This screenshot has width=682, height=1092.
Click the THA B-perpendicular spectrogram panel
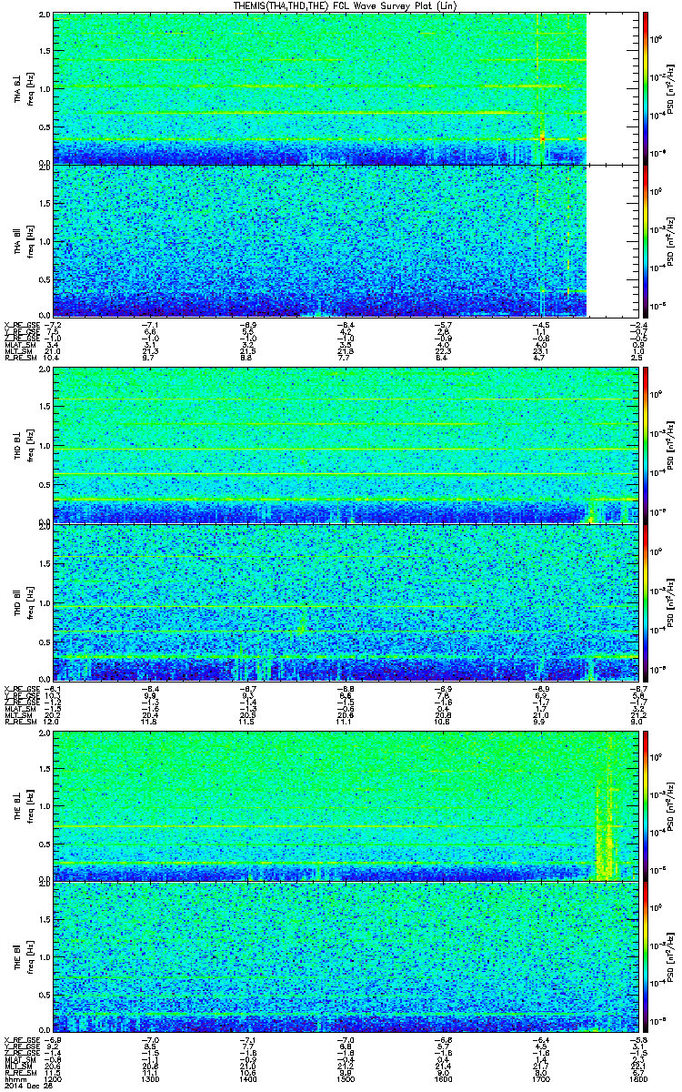(x=346, y=88)
